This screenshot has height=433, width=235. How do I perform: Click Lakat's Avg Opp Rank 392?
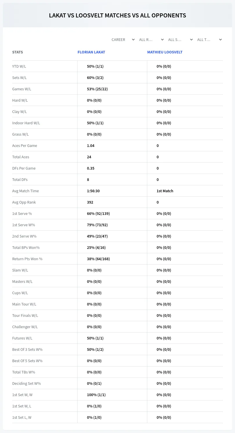(90, 202)
